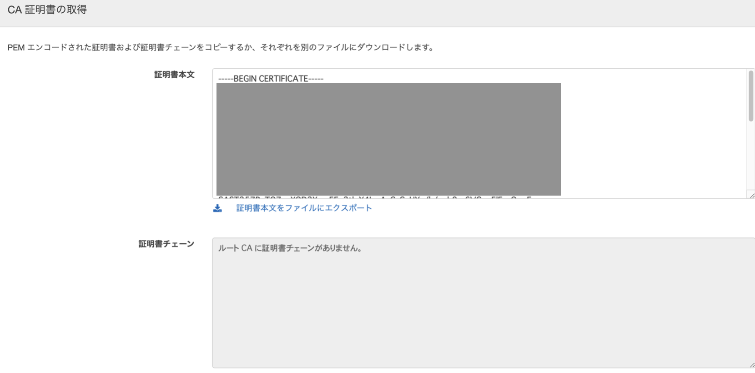This screenshot has width=755, height=373.
Task: Click the 証明書チェーン text area
Action: 483,303
